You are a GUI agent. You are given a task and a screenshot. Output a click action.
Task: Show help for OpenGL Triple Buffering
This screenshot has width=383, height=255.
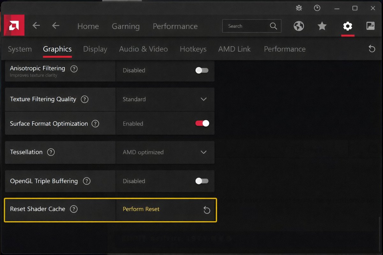(x=86, y=181)
